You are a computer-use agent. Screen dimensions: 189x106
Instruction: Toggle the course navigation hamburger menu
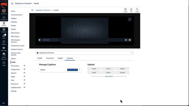tap(12, 4)
